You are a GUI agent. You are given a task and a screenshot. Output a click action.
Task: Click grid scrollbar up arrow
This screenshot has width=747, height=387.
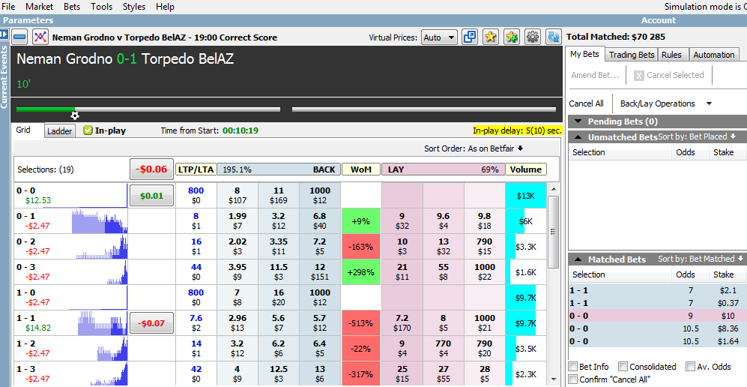tap(553, 189)
